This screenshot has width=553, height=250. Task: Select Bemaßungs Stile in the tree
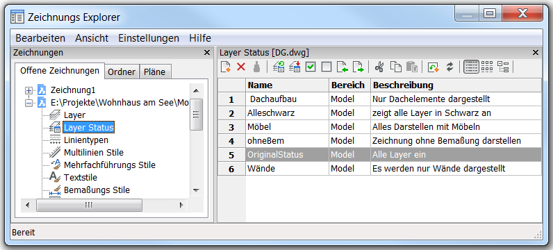coord(97,190)
